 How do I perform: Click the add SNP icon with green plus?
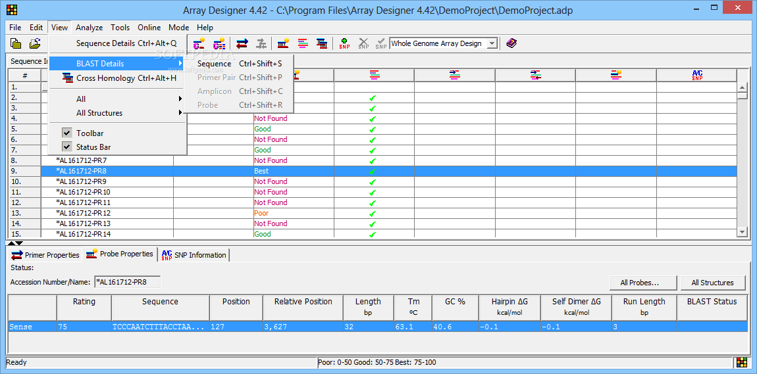344,43
